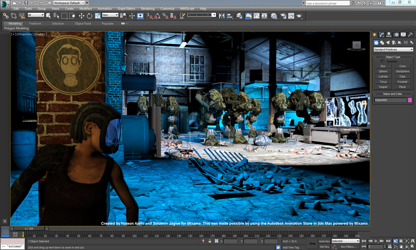Switch to the Freeform ribbon tab

(35, 23)
